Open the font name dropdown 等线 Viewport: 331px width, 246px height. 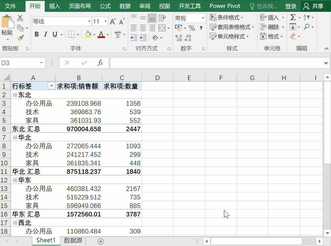[x=89, y=22]
